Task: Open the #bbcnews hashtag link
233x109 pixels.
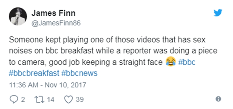Action: [79, 73]
